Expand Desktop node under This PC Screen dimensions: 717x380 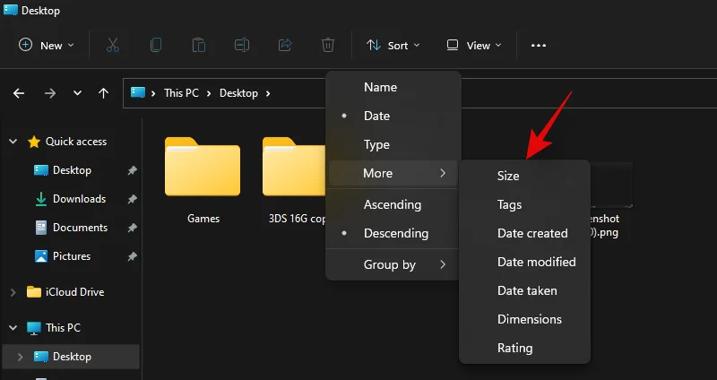tap(20, 357)
